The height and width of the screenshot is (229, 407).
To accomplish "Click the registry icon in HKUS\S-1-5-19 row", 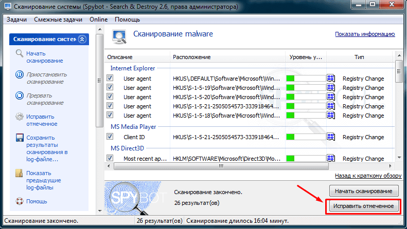I will pyautogui.click(x=331, y=88).
